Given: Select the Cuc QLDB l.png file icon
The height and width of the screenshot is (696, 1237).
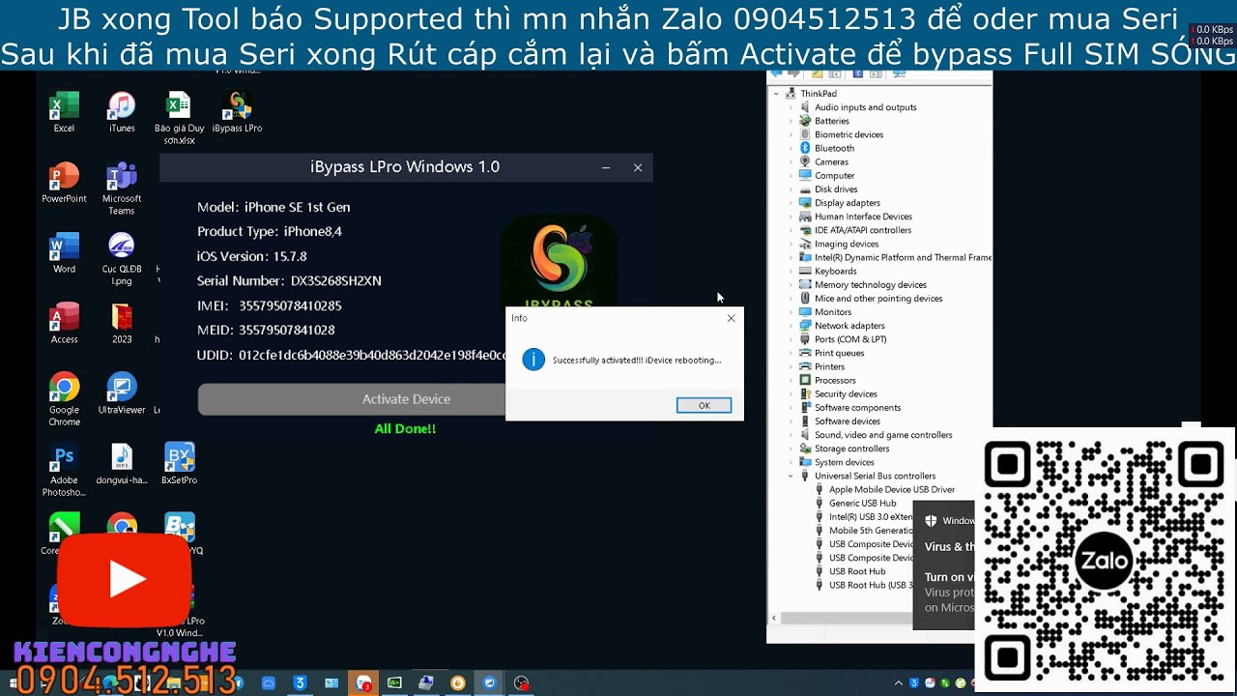Looking at the screenshot, I should (x=122, y=259).
